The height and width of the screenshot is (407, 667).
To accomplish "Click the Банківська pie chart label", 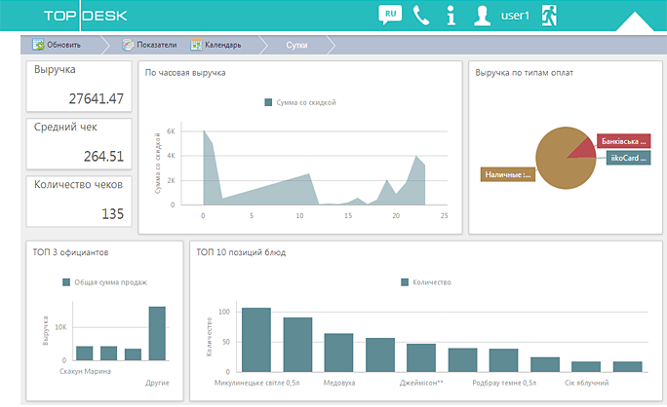I will (624, 141).
